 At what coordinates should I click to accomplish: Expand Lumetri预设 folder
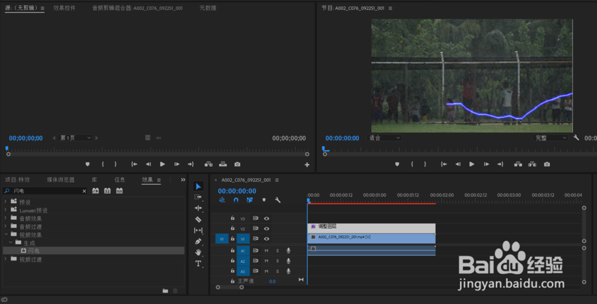pyautogui.click(x=5, y=210)
